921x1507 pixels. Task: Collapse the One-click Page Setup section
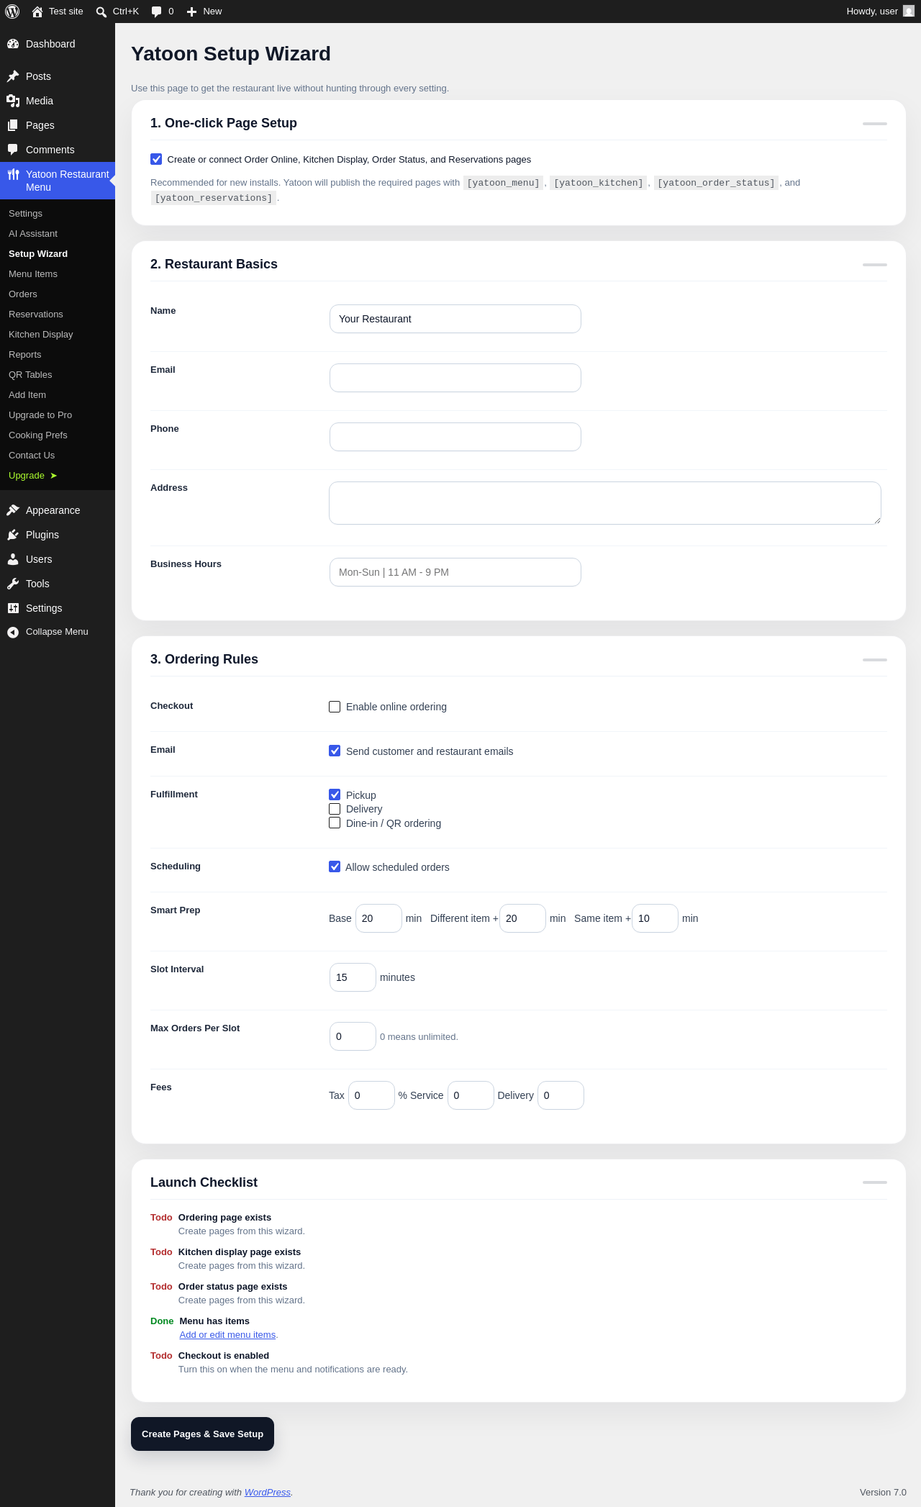[875, 124]
